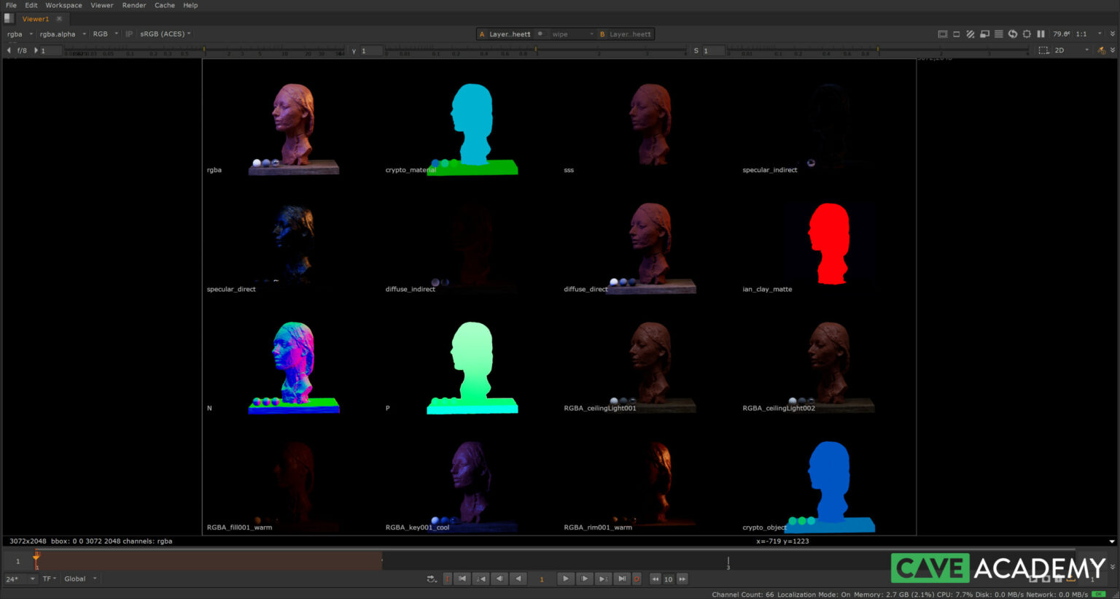The height and width of the screenshot is (599, 1120).
Task: Jump to the last frame
Action: 621,579
